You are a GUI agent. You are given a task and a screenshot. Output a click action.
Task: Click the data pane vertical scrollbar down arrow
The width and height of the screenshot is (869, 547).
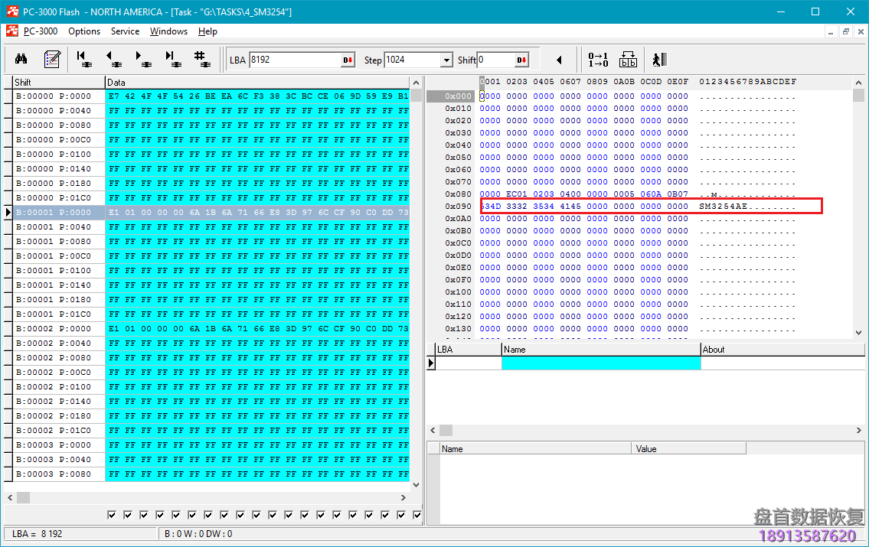(x=417, y=484)
